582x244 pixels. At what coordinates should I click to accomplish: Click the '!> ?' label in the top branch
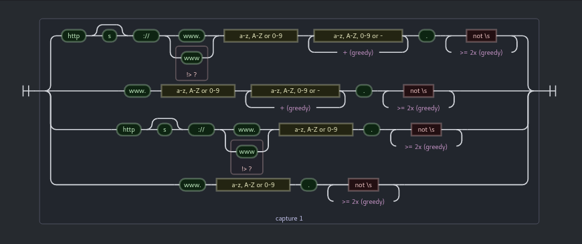click(x=191, y=74)
